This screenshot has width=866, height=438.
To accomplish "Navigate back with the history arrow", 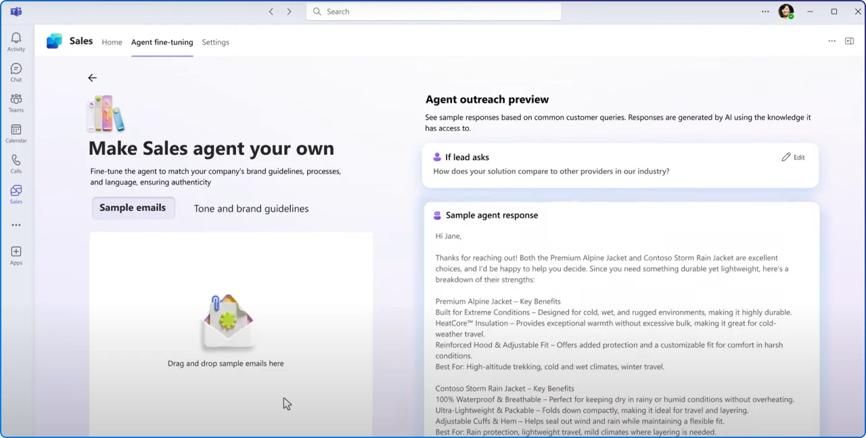I will [x=271, y=11].
